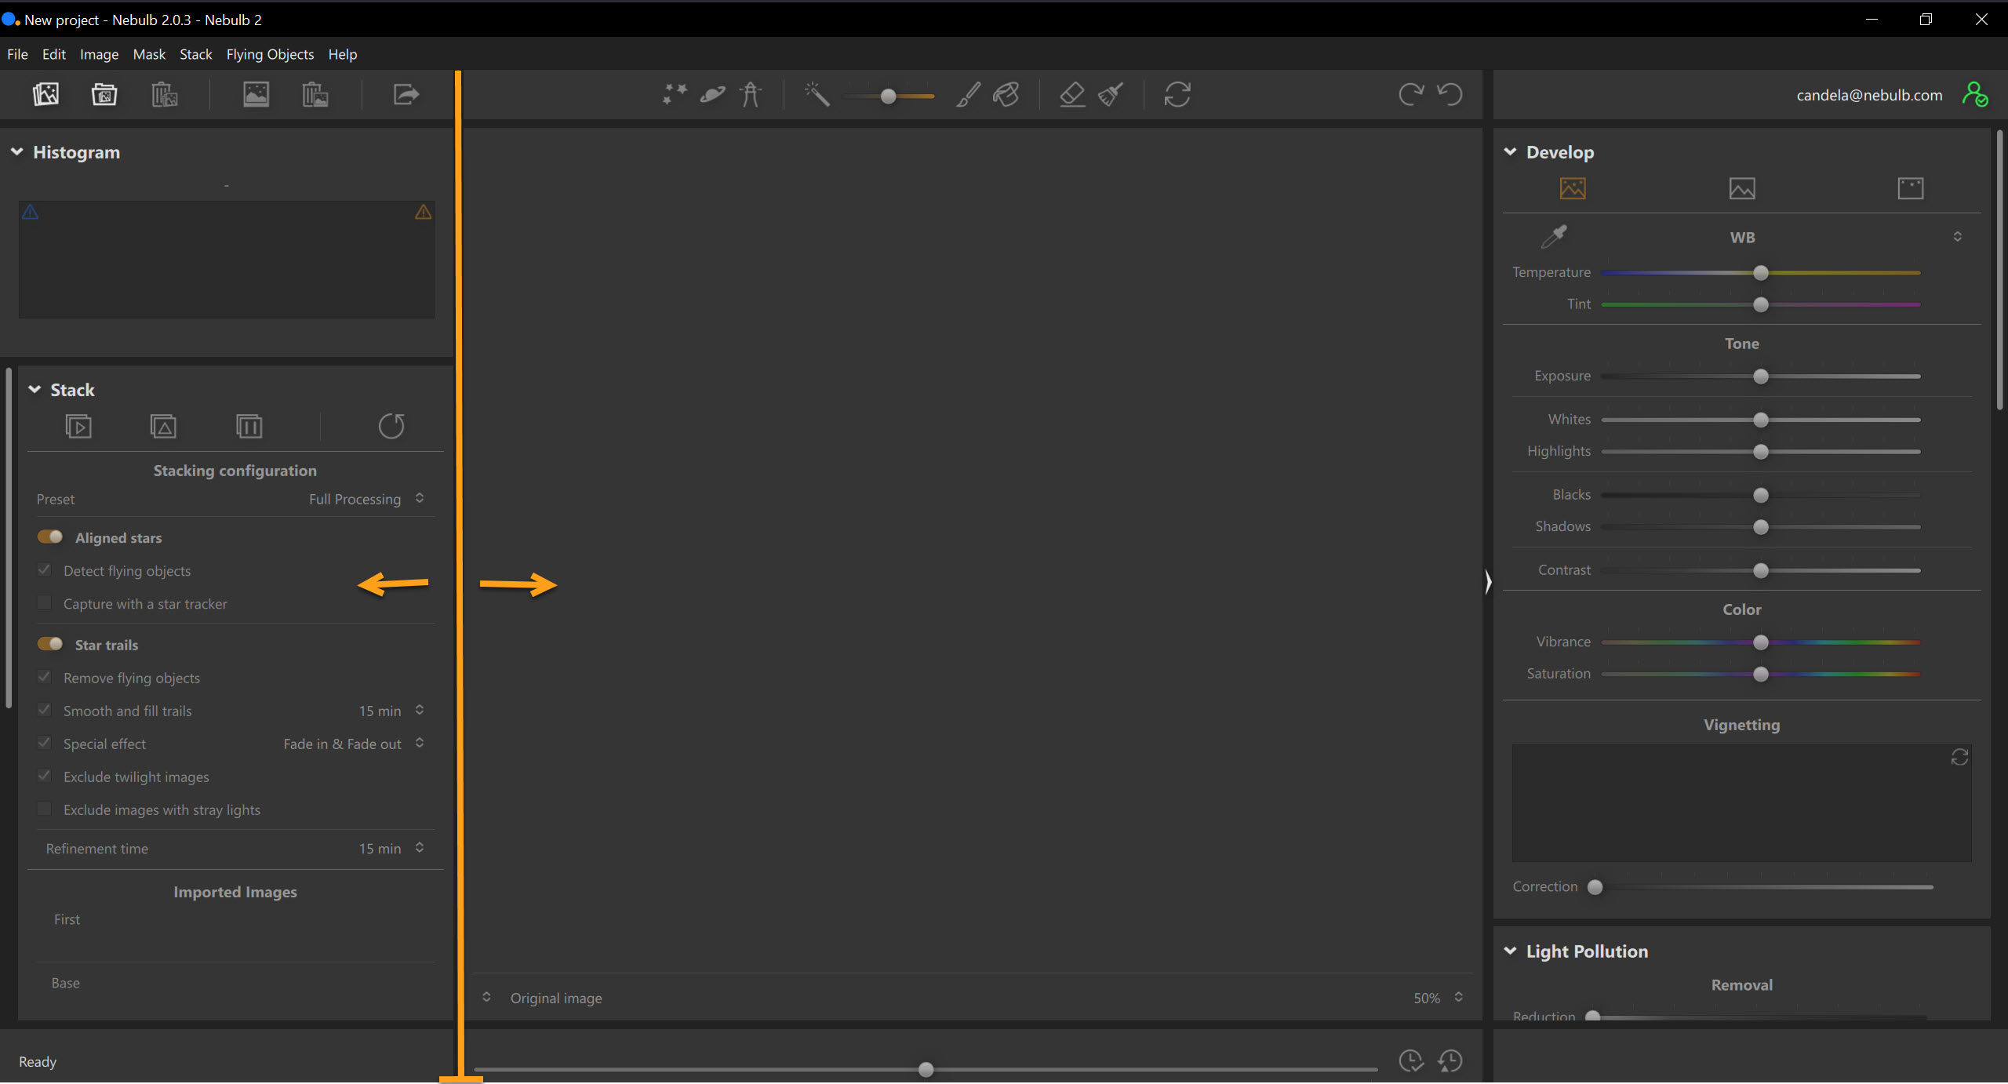This screenshot has height=1084, width=2008.
Task: Select the brush tool in toolbar
Action: [x=968, y=95]
